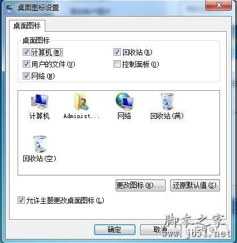
Task: Switch to the 桌面图标 tab
Action: click(x=27, y=26)
